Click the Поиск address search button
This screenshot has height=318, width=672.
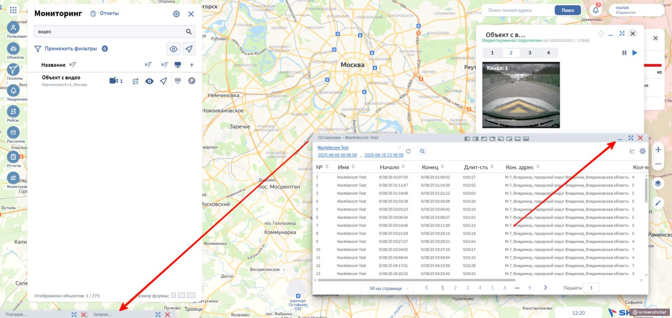point(568,10)
